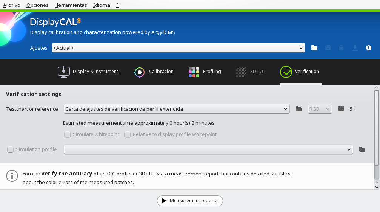Image resolution: width=380 pixels, height=212 pixels.
Task: Click the save settings disk icon
Action: click(x=328, y=48)
